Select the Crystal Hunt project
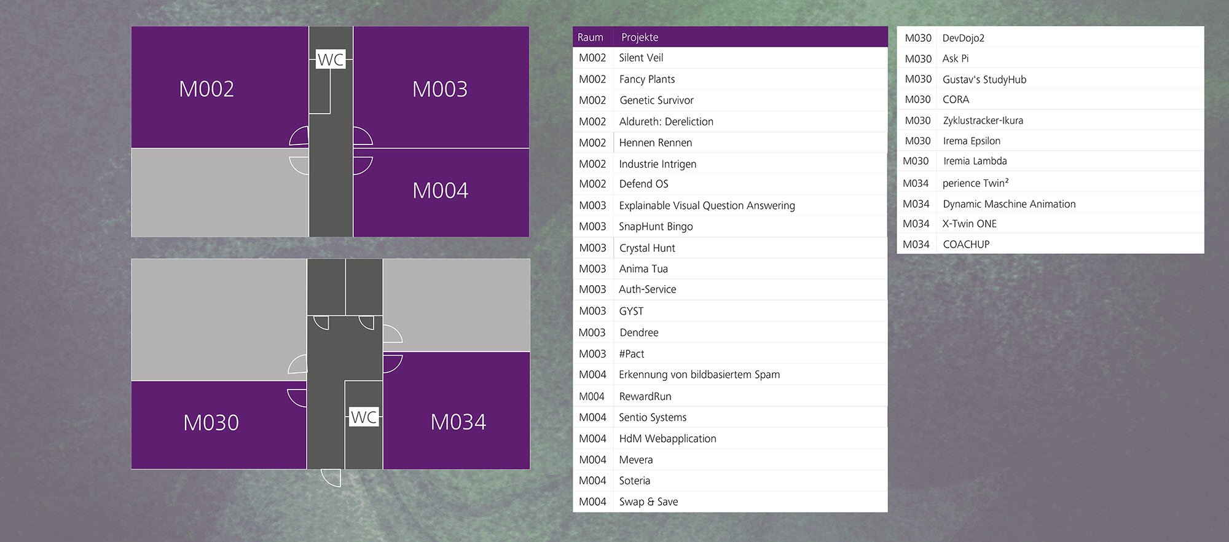This screenshot has width=1229, height=542. pyautogui.click(x=647, y=248)
